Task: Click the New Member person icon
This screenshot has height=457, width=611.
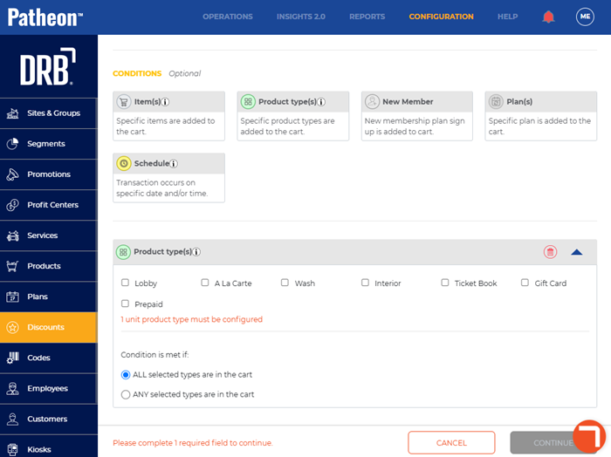Action: (x=372, y=101)
